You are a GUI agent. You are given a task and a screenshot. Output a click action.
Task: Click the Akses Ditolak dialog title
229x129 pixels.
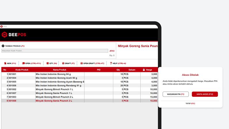click(x=190, y=75)
